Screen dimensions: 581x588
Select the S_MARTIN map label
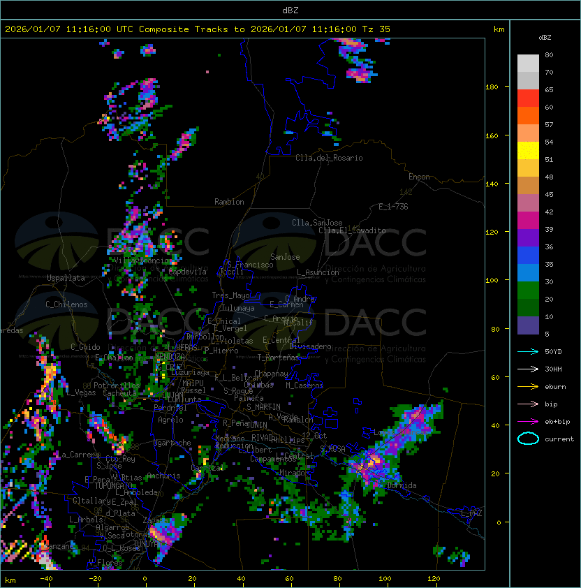(x=263, y=407)
